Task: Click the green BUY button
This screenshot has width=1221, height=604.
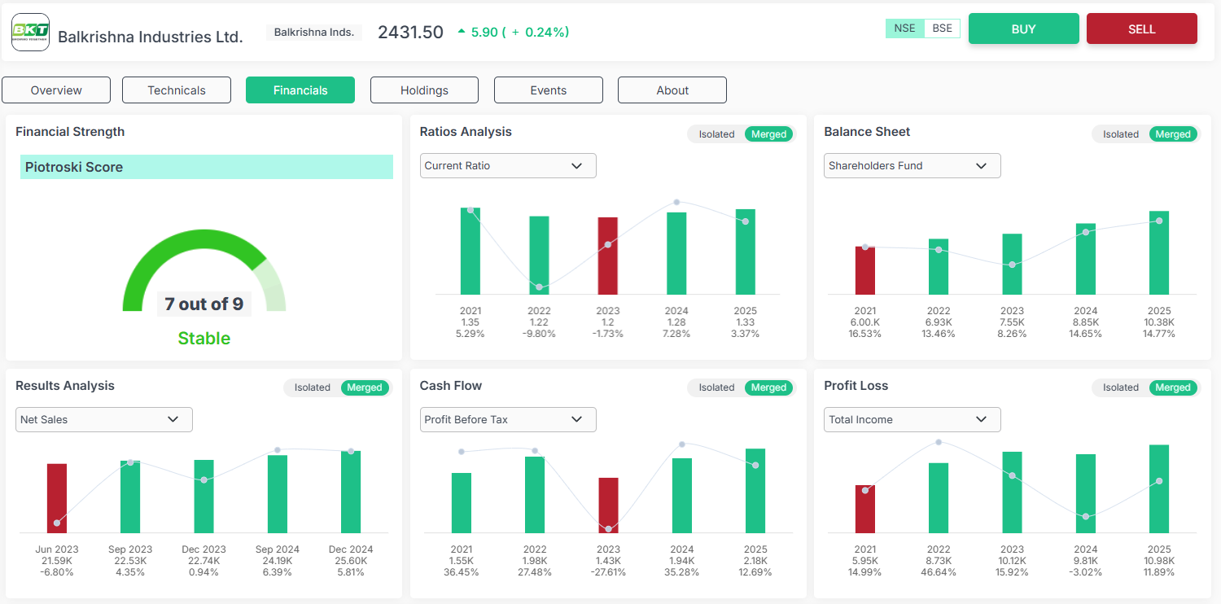Action: coord(1024,28)
